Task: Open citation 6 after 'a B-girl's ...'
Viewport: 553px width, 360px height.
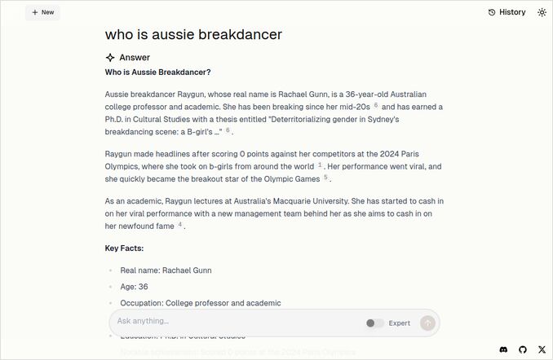Action: [x=228, y=130]
